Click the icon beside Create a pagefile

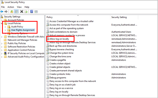click(48, 60)
